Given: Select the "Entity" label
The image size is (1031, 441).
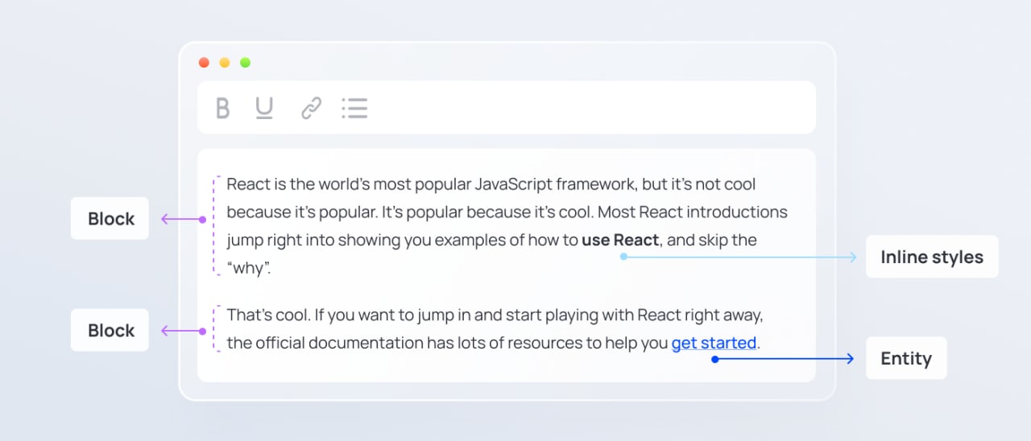Looking at the screenshot, I should click(905, 359).
